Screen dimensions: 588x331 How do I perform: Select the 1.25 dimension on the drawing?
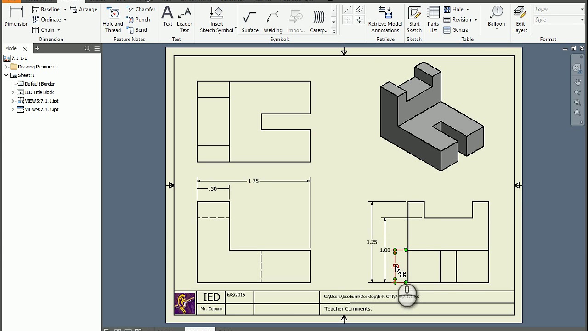point(372,242)
